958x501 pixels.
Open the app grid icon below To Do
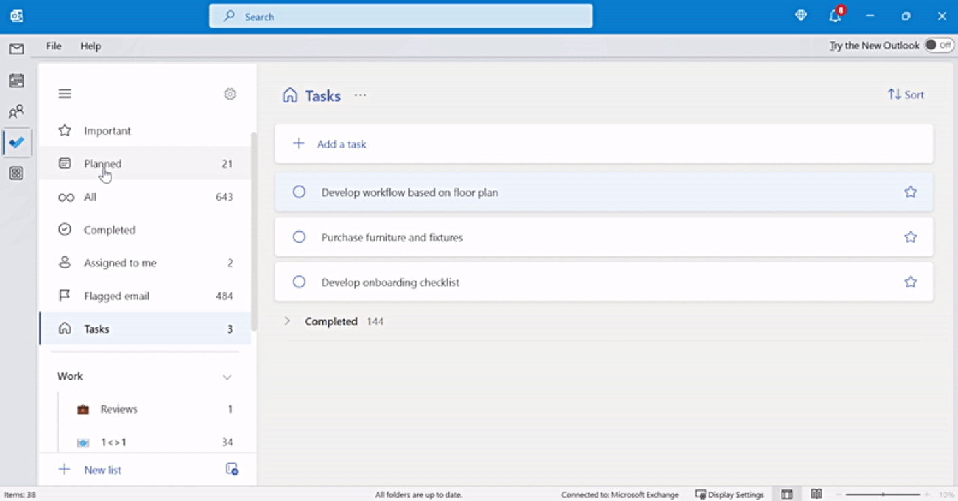(16, 174)
